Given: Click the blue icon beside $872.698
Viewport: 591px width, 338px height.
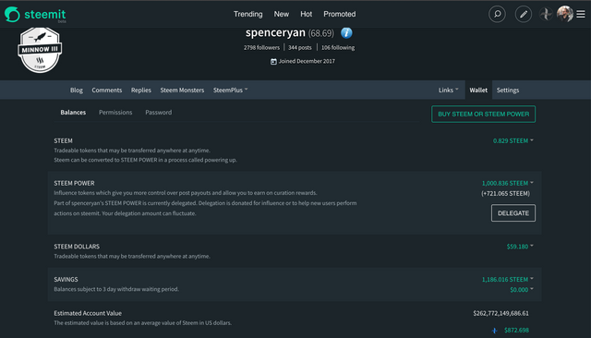Looking at the screenshot, I should click(x=495, y=331).
